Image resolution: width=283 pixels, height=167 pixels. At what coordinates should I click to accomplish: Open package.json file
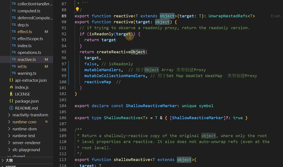(x=27, y=101)
